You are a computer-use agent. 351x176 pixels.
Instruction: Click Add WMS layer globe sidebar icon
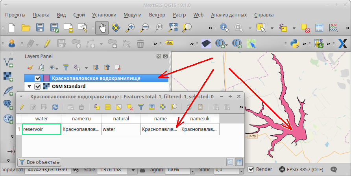tap(8, 119)
